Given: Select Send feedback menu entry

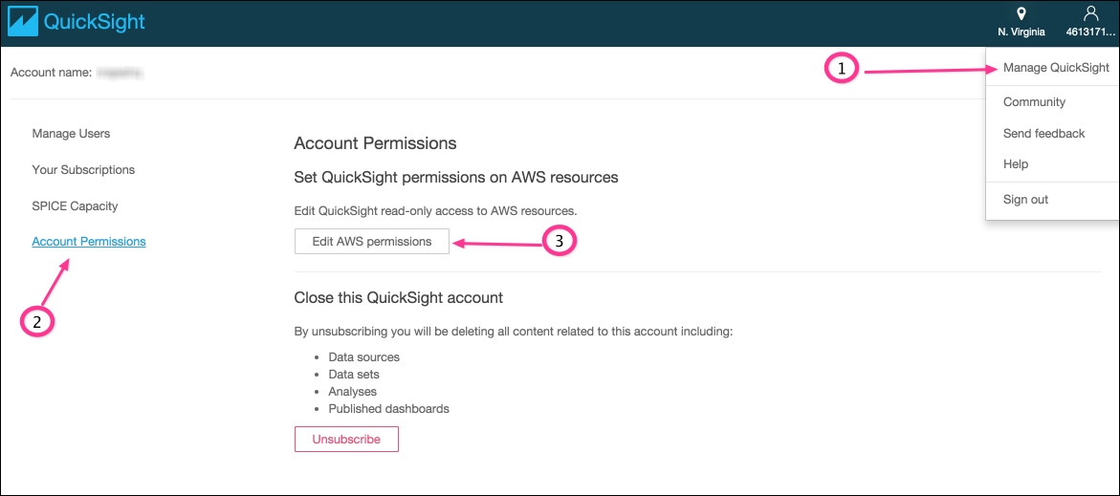Looking at the screenshot, I should 1043,134.
